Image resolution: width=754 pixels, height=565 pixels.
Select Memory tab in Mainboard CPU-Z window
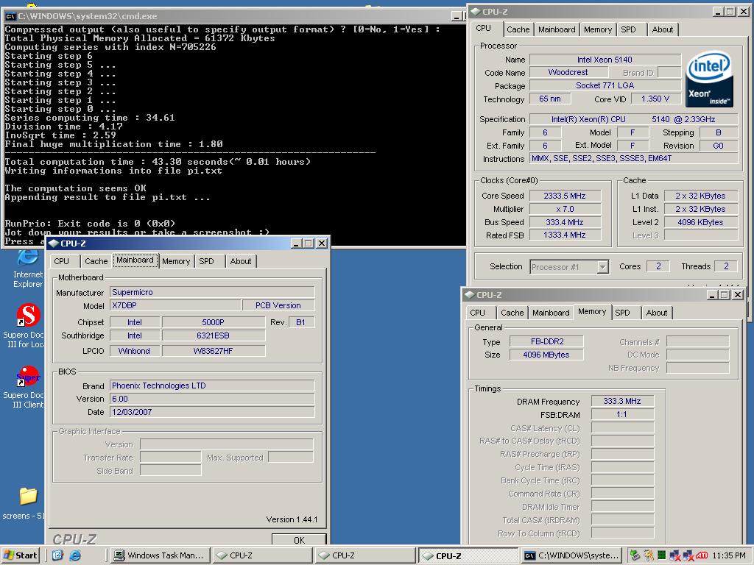(176, 261)
